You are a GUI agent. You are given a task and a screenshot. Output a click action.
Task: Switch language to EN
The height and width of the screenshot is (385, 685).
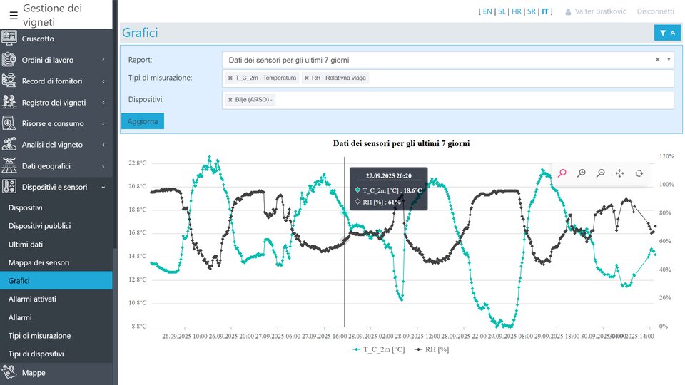click(487, 11)
